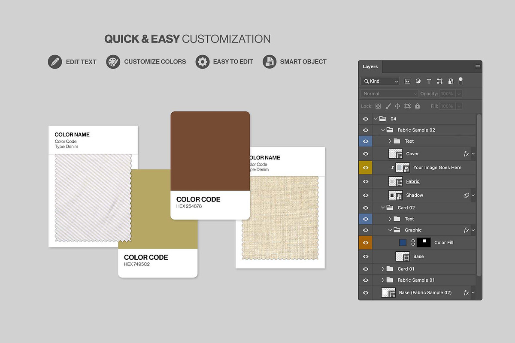Collapse the Card 02 group
Screen dimensions: 515x343
coord(383,208)
